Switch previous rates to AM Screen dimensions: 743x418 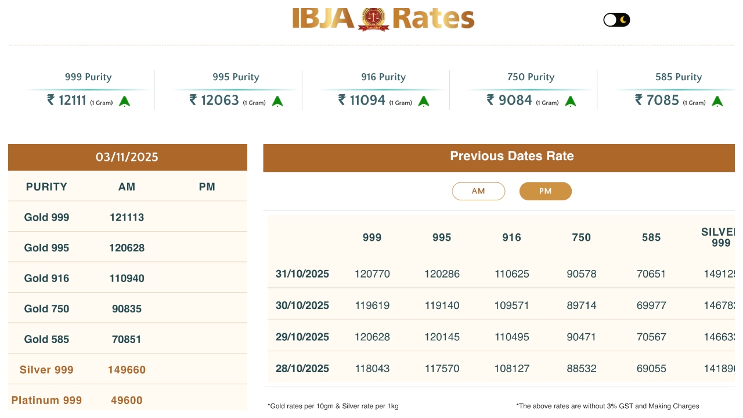(478, 191)
